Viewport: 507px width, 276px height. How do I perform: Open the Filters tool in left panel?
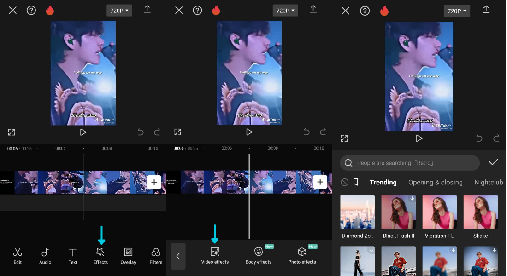156,256
